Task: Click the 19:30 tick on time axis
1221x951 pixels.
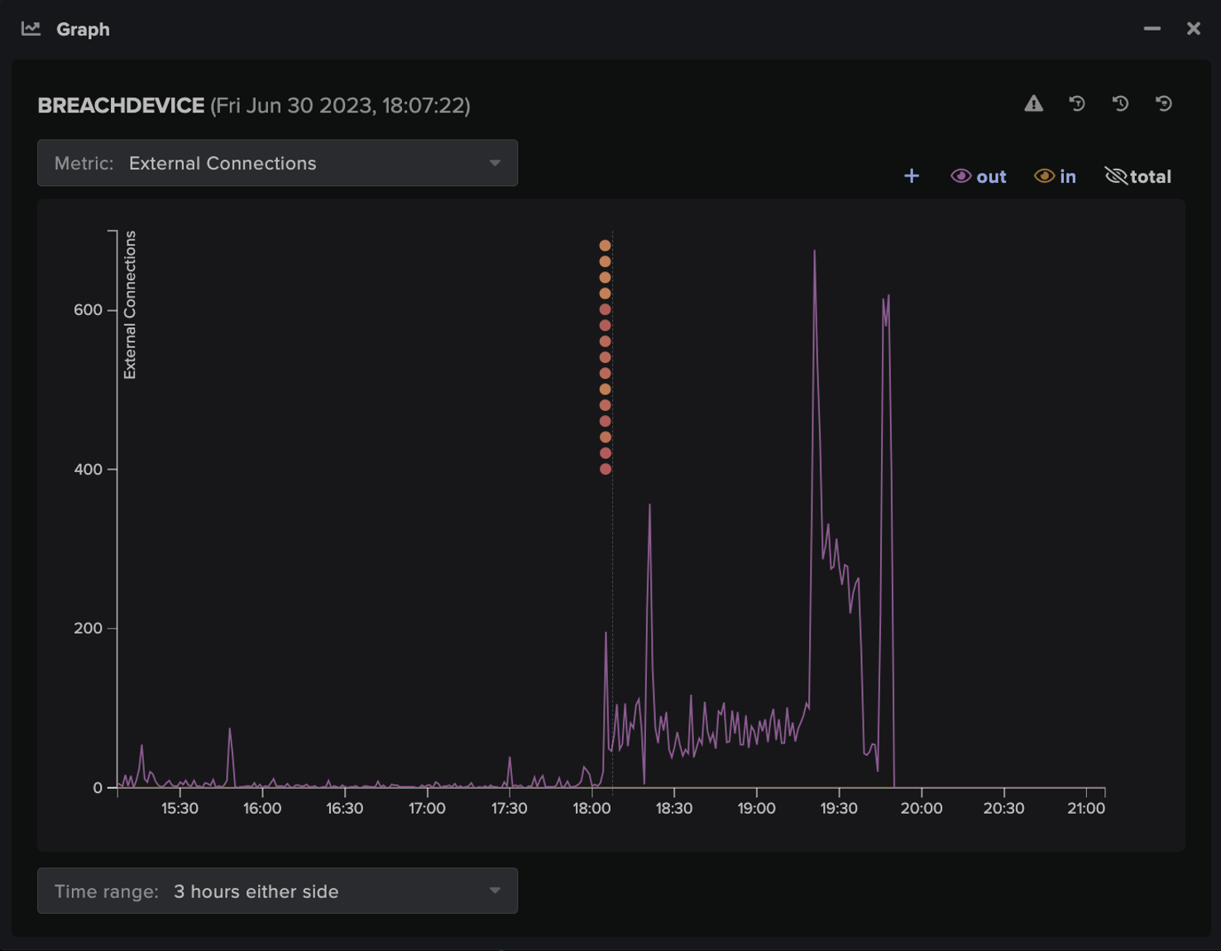Action: point(839,808)
